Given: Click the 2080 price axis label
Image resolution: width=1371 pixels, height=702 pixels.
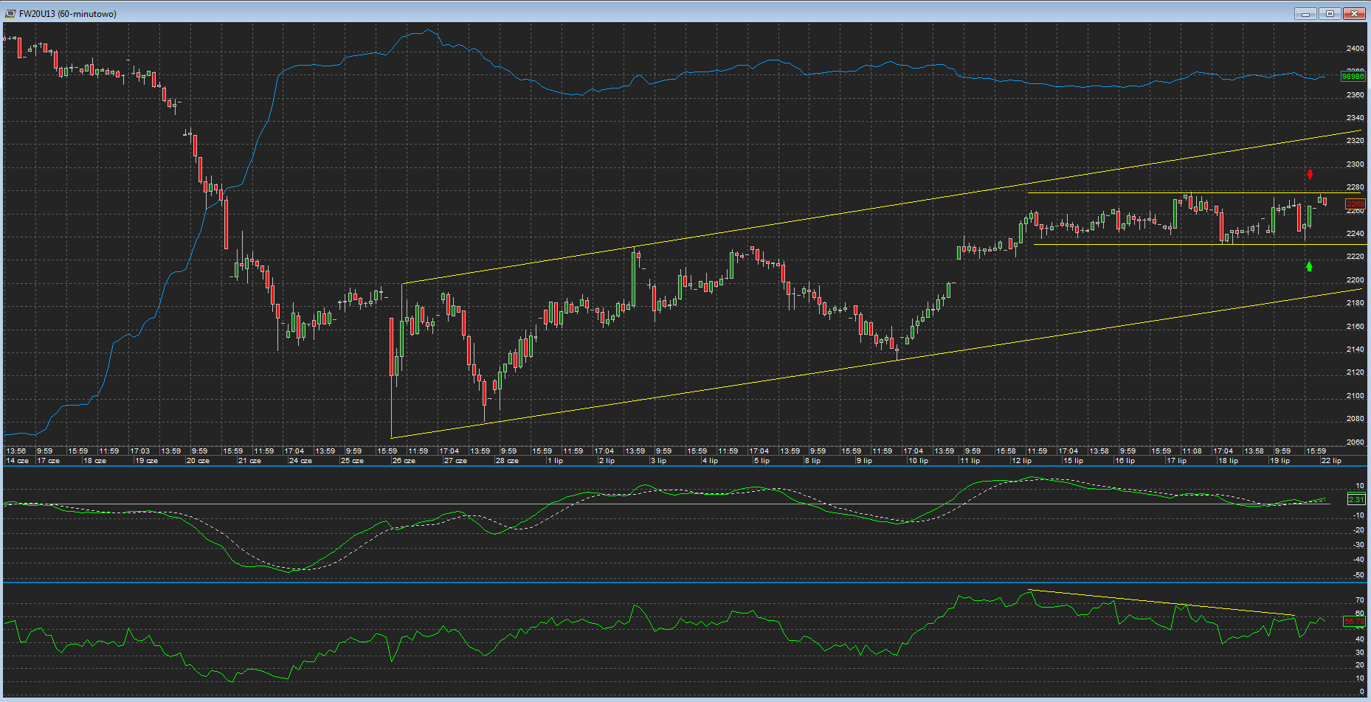Looking at the screenshot, I should [1356, 419].
